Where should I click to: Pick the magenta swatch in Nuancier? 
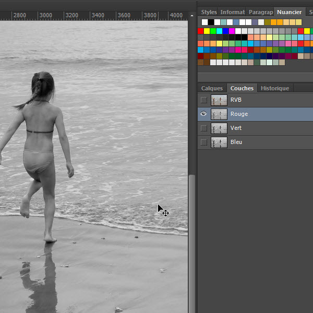(x=232, y=31)
